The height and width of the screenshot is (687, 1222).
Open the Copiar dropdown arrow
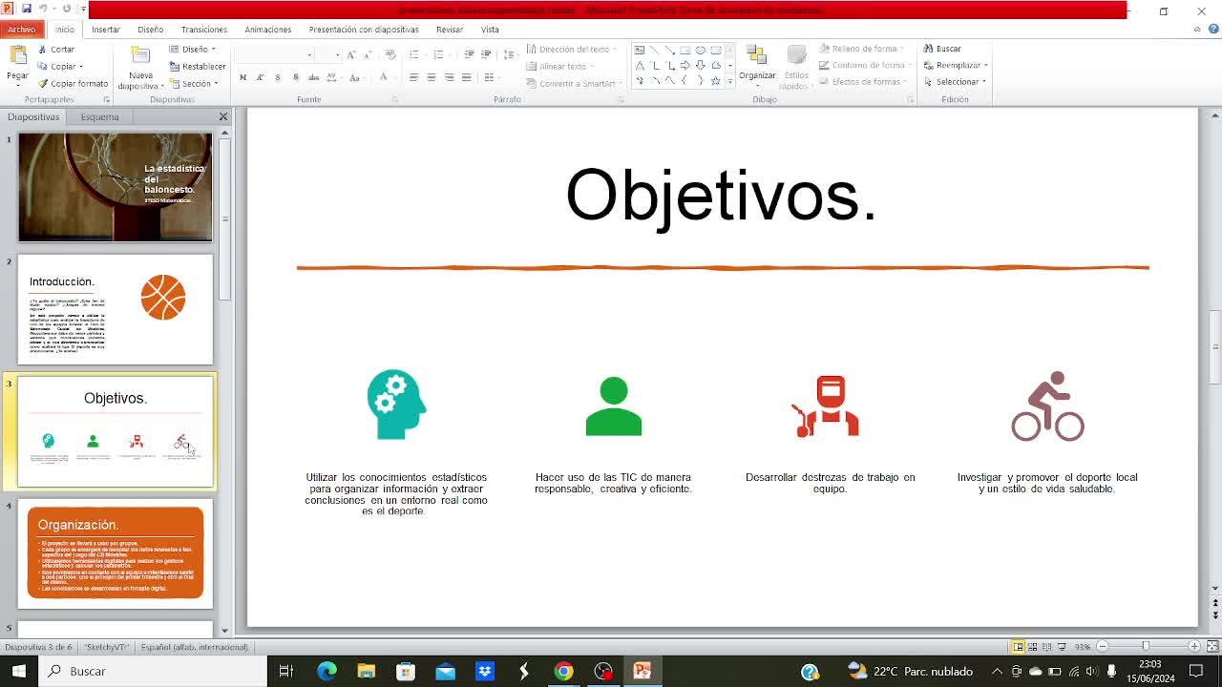(81, 67)
